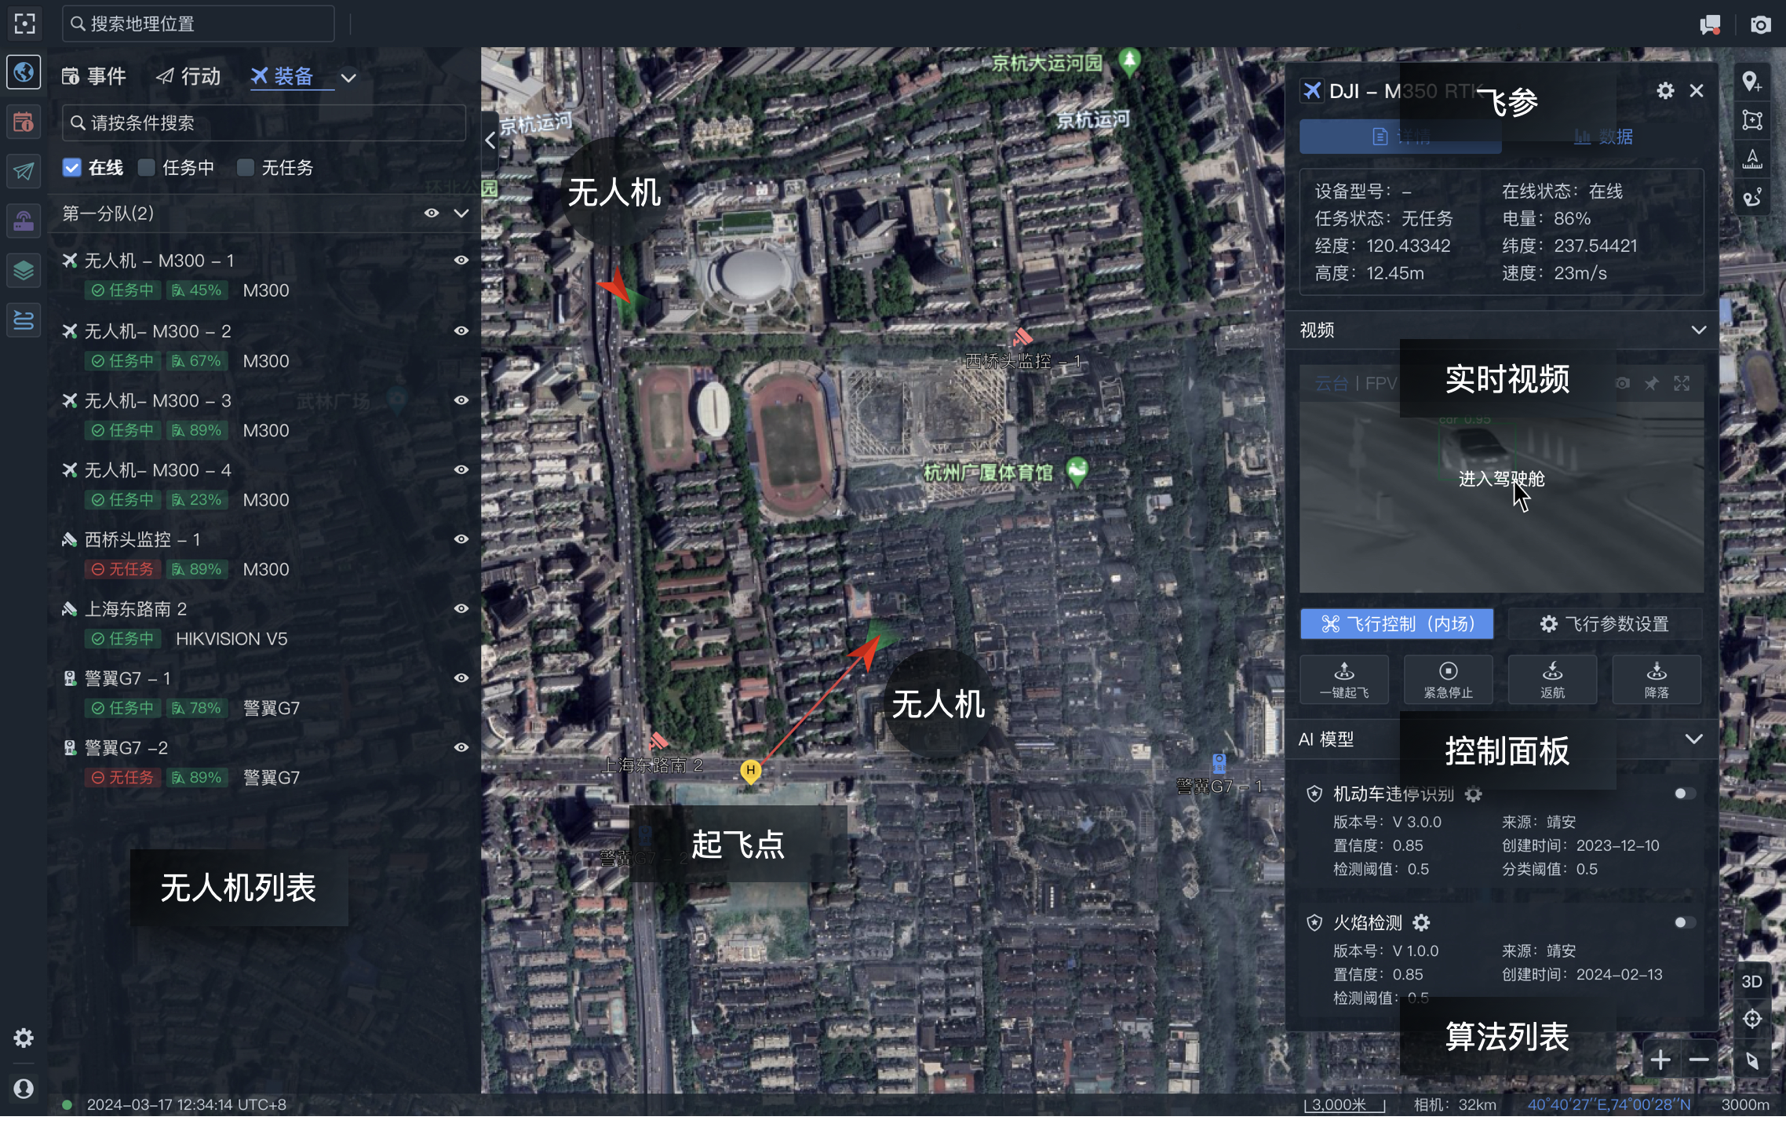The width and height of the screenshot is (1786, 1124).
Task: Open the settings gear in DJI panel header
Action: pyautogui.click(x=1664, y=91)
